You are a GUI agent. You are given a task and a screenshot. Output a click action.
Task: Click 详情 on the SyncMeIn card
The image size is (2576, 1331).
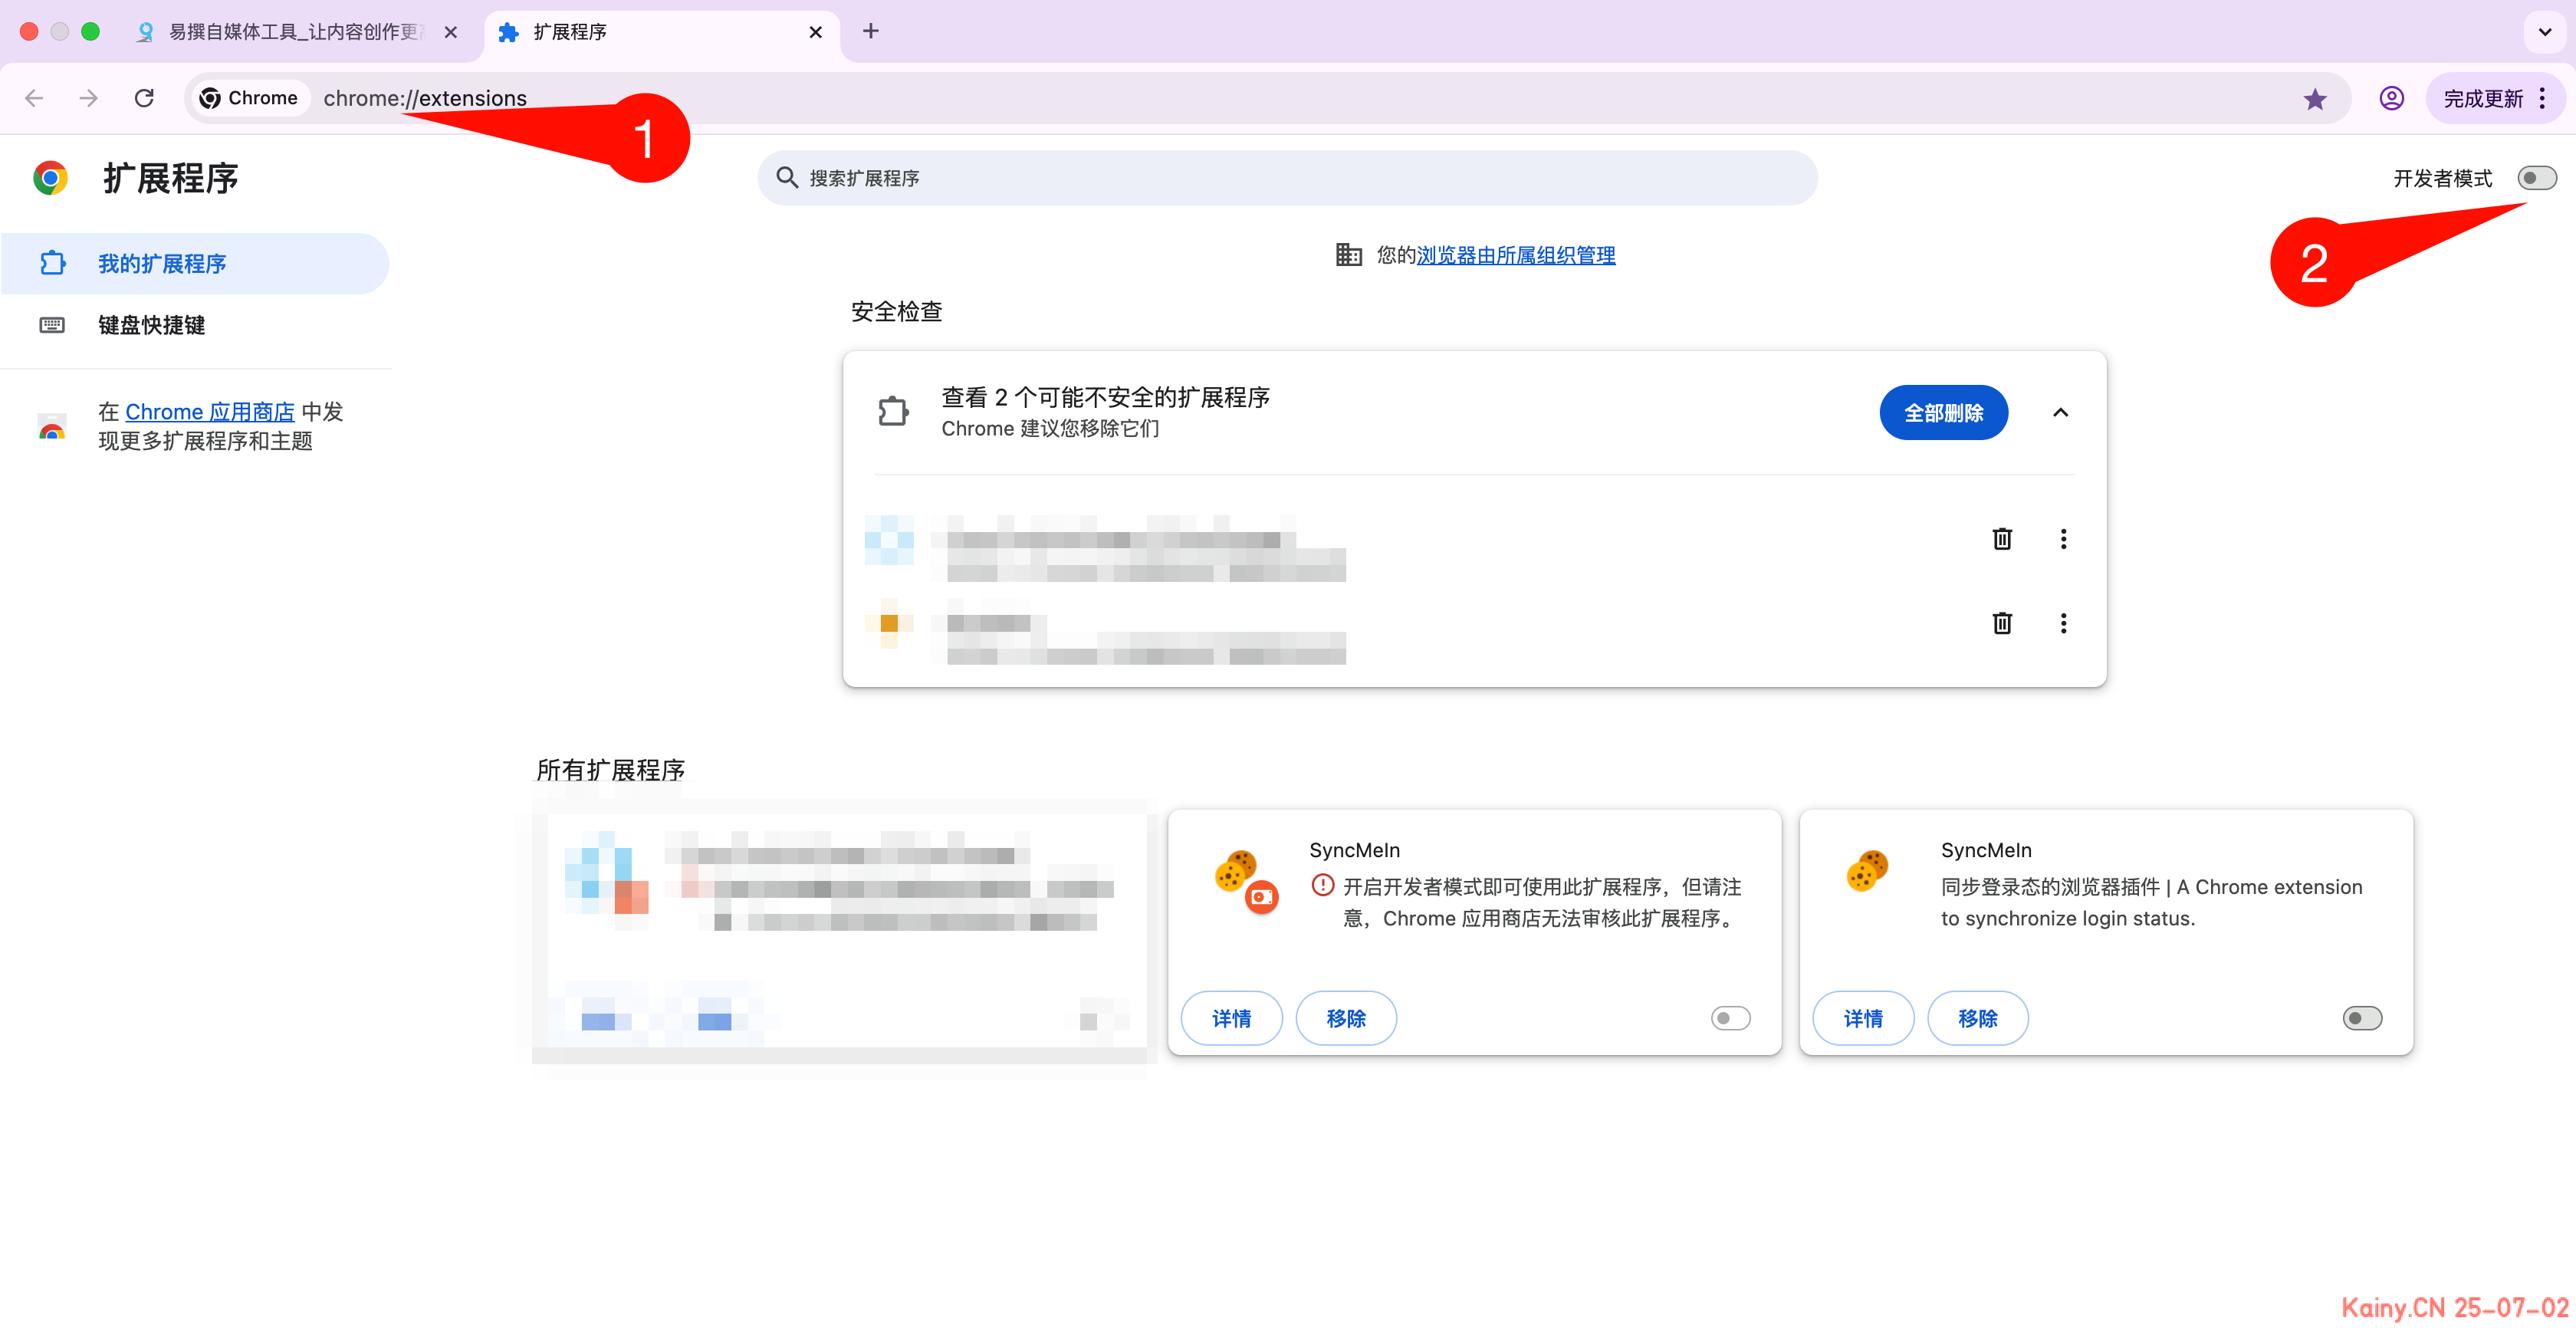1231,1017
